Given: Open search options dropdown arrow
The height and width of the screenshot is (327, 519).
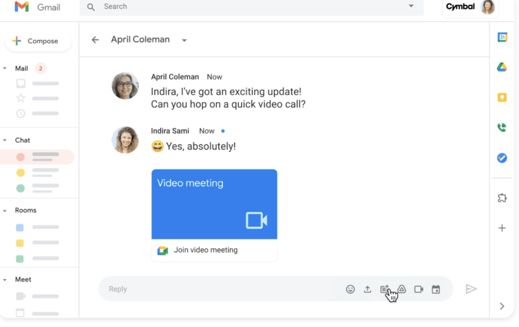Looking at the screenshot, I should [x=411, y=6].
